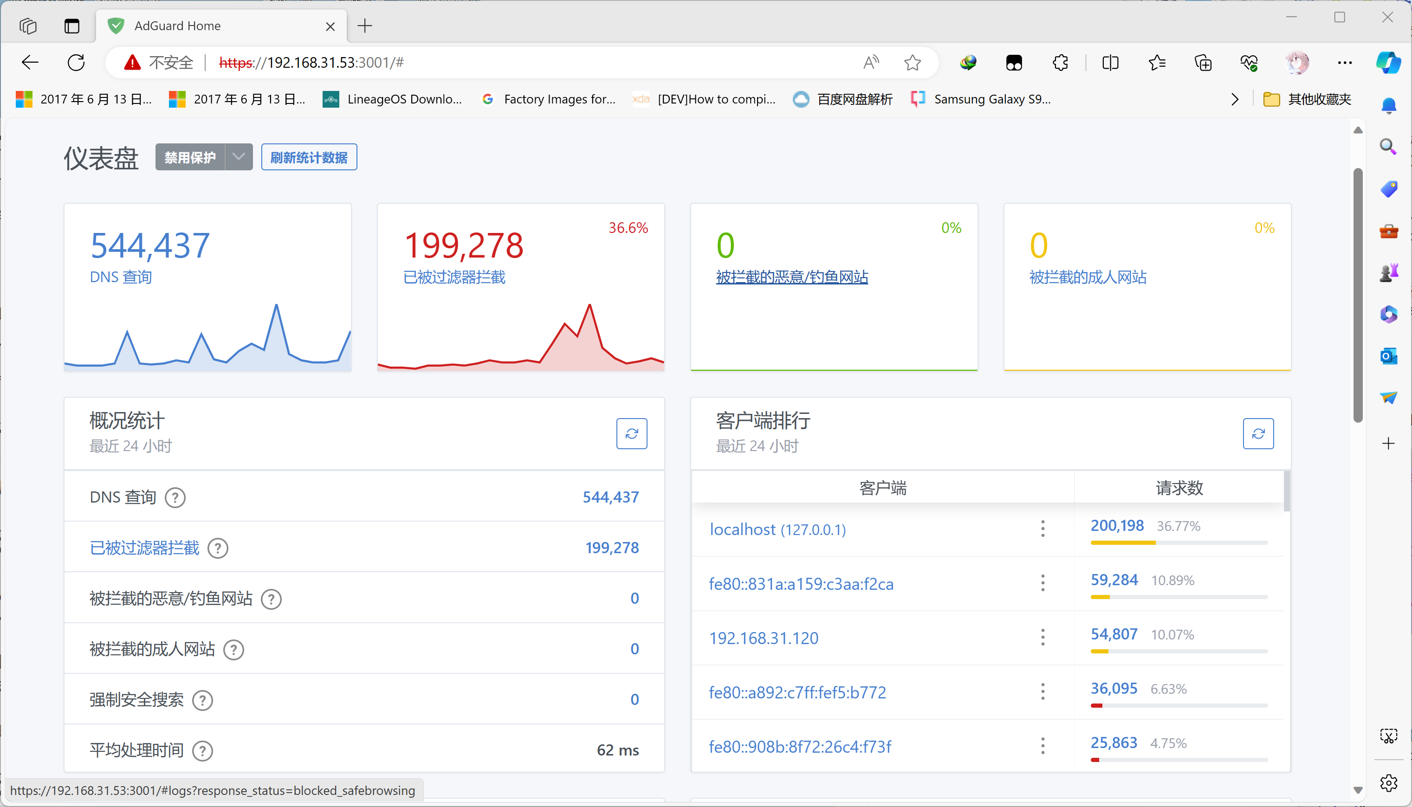Click 已被过滤器拦截 link in 概况统计
Image resolution: width=1412 pixels, height=807 pixels.
point(144,548)
